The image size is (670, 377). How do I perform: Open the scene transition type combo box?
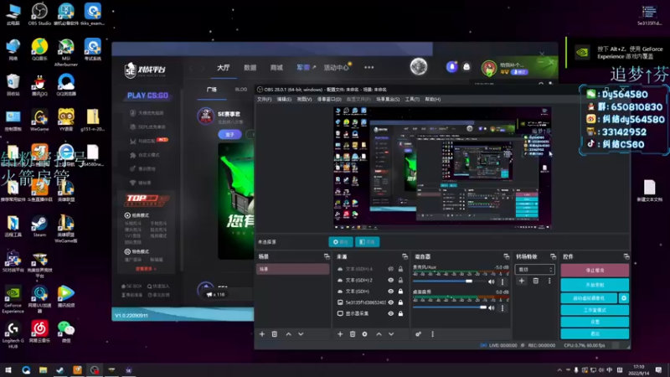coord(534,269)
